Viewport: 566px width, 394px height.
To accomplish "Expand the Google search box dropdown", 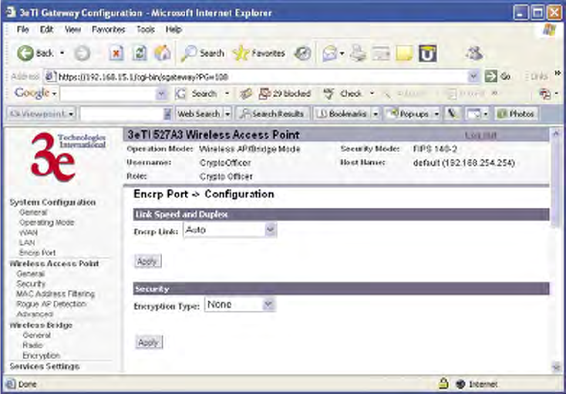I will coord(161,94).
